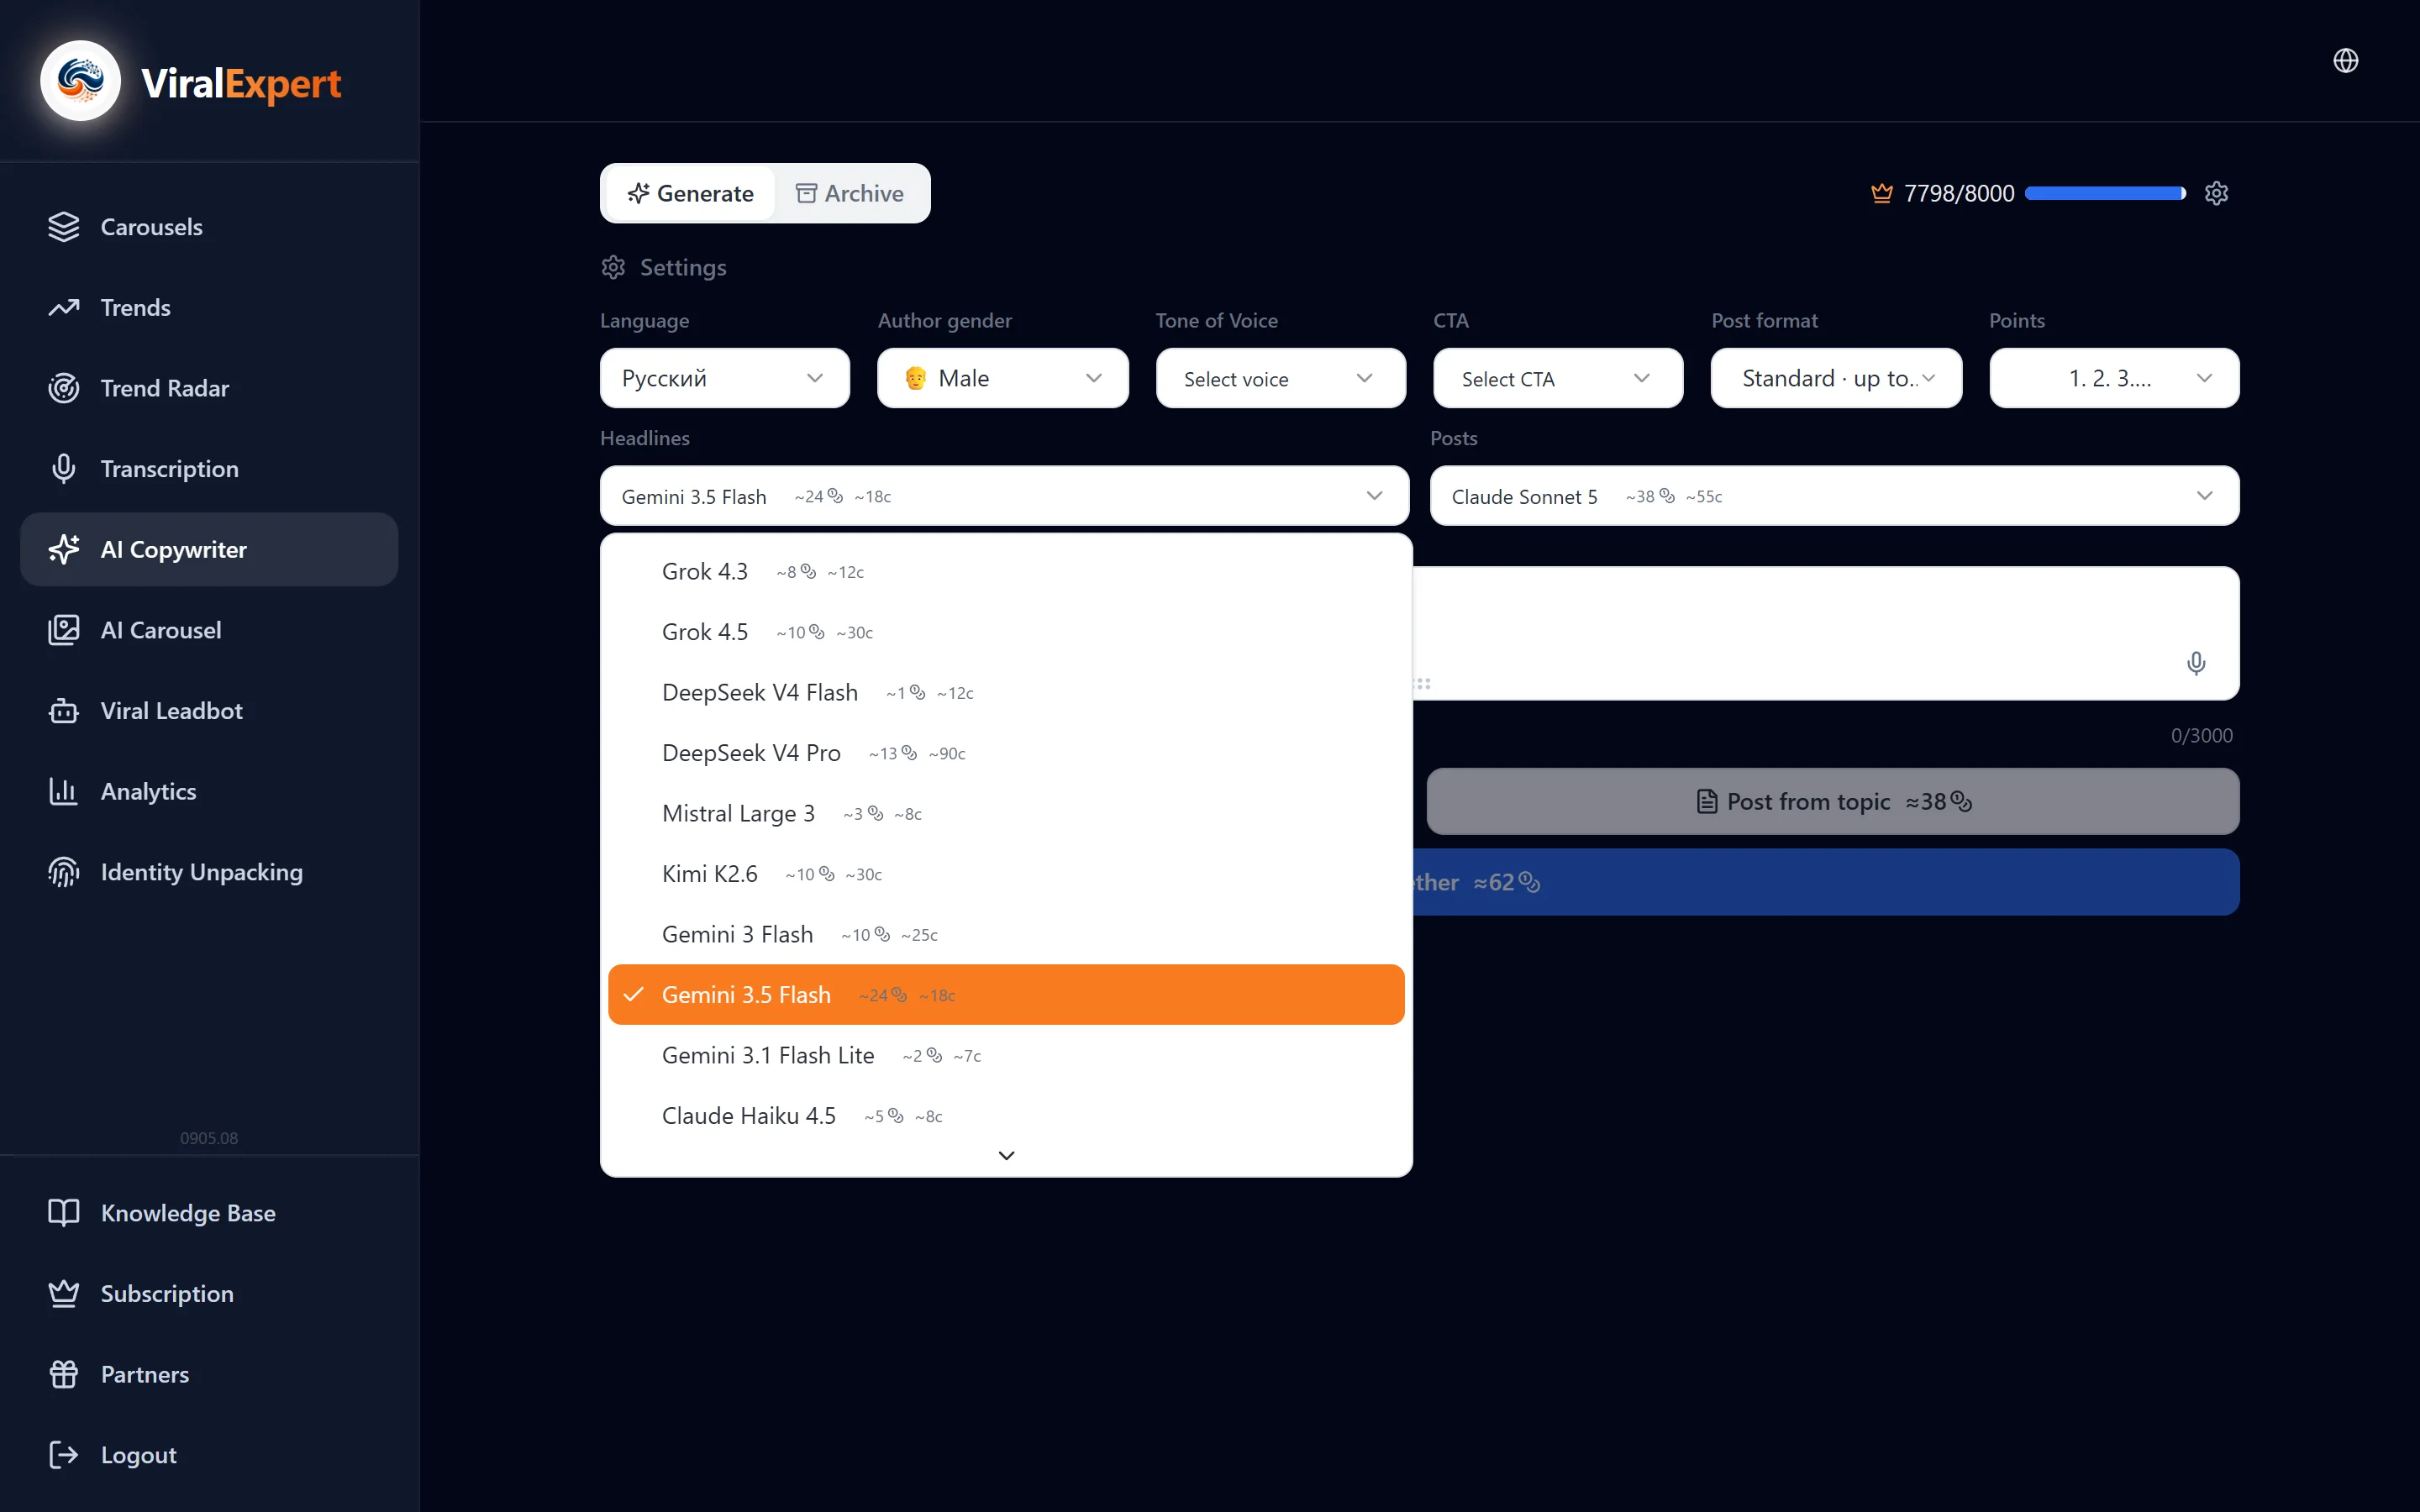Pick Mistral Large 3 model
This screenshot has width=2420, height=1512.
click(1006, 814)
